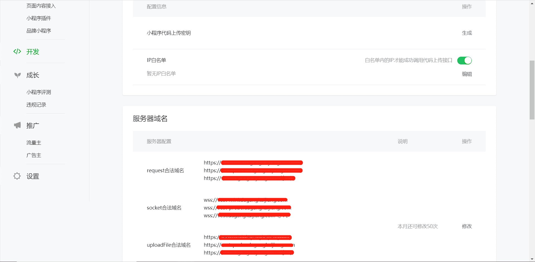Click 编辑 to edit IP whitelist
Image resolution: width=535 pixels, height=262 pixels.
pyautogui.click(x=467, y=74)
